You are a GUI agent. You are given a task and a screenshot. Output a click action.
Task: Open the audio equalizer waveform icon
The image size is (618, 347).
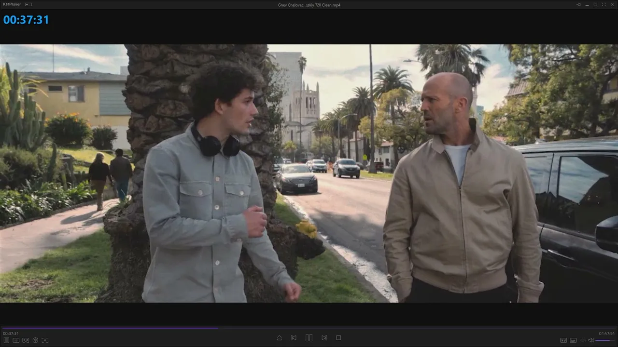(582, 340)
